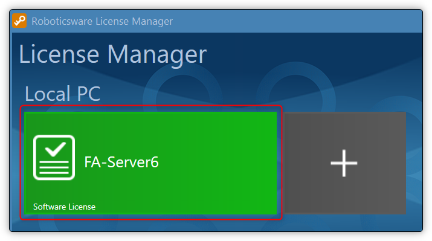Add a new license via gray tile

point(345,162)
